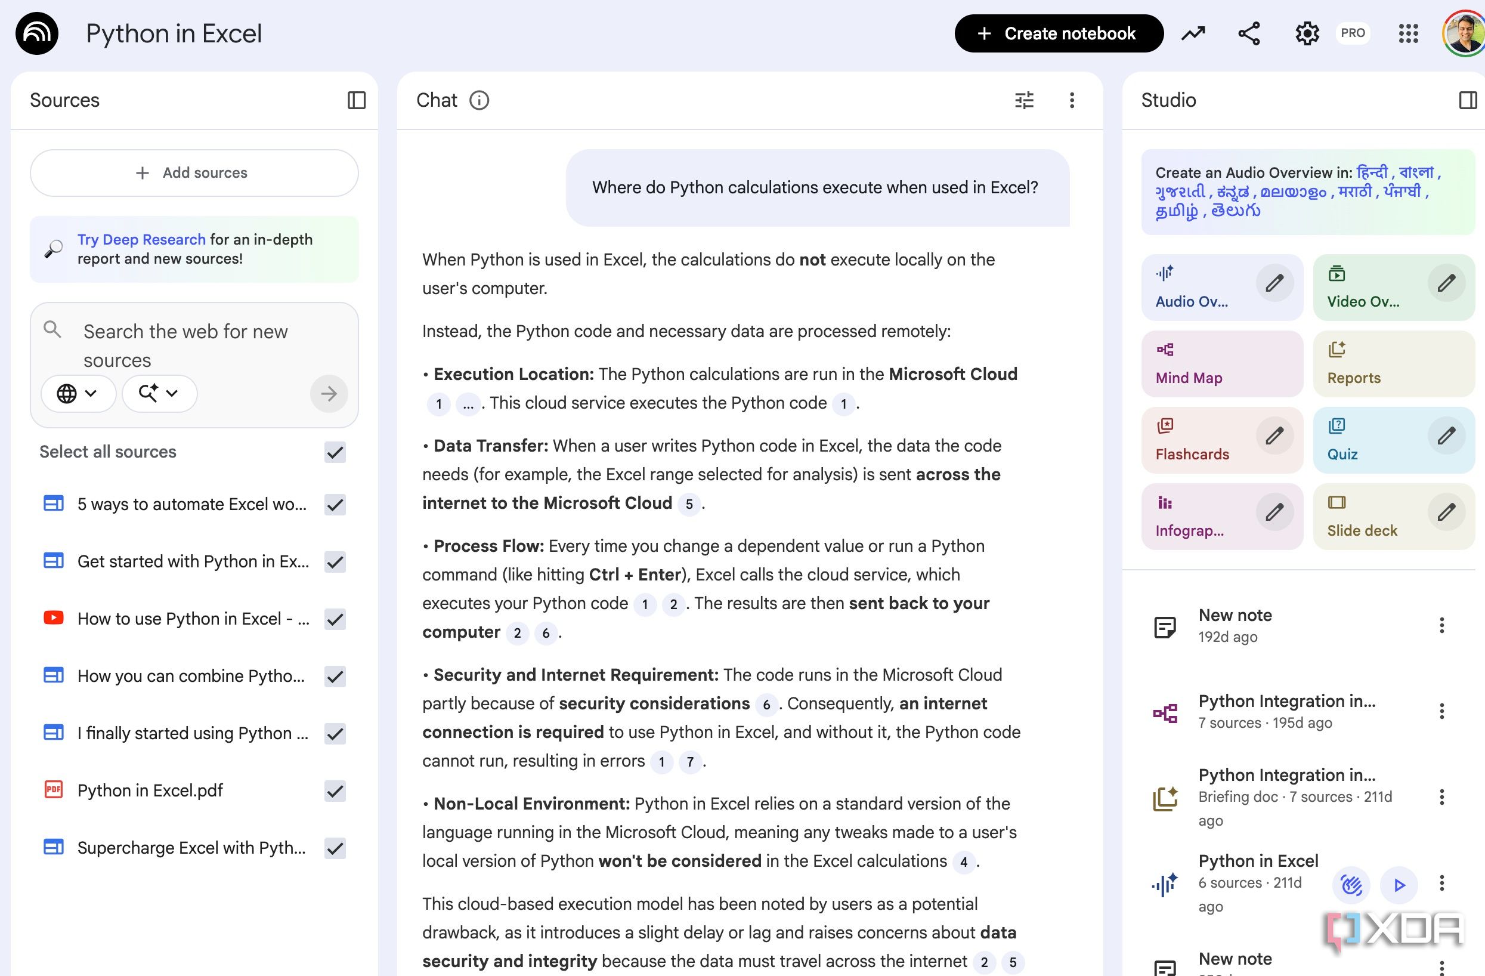Open the settings gear
Image resolution: width=1485 pixels, height=976 pixels.
(1307, 33)
